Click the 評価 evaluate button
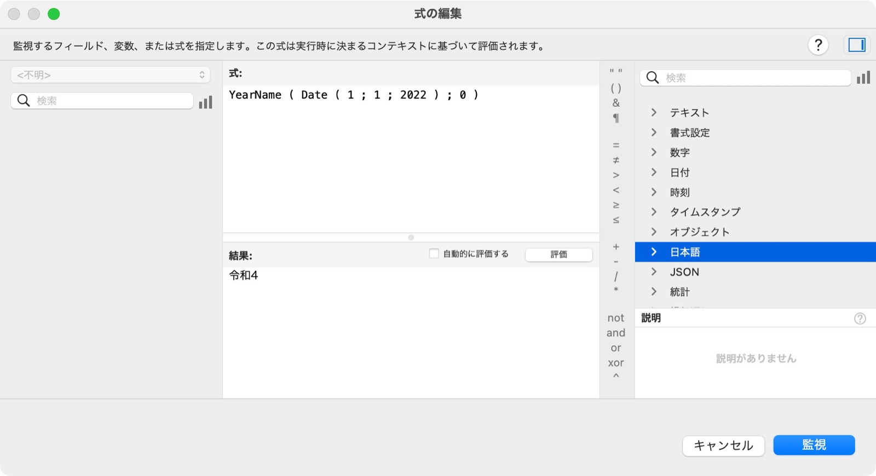The image size is (876, 476). point(558,254)
